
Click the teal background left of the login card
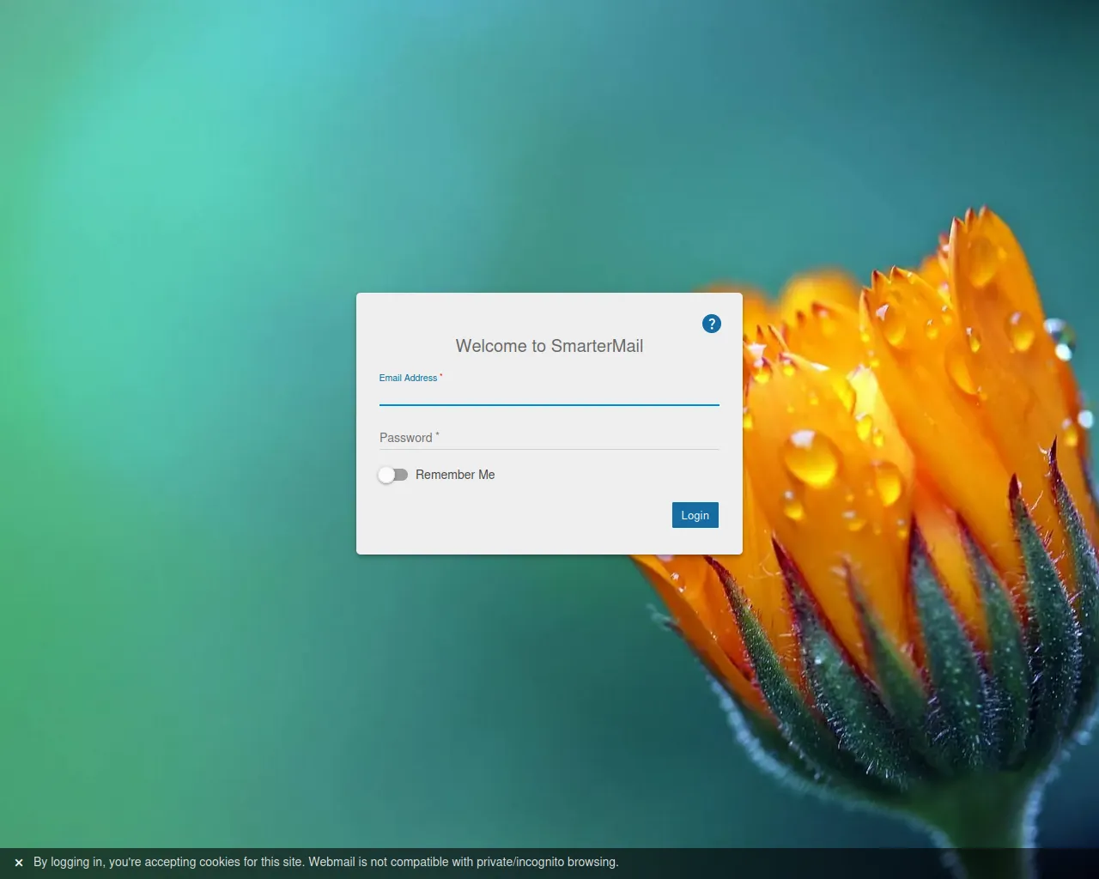point(172,429)
